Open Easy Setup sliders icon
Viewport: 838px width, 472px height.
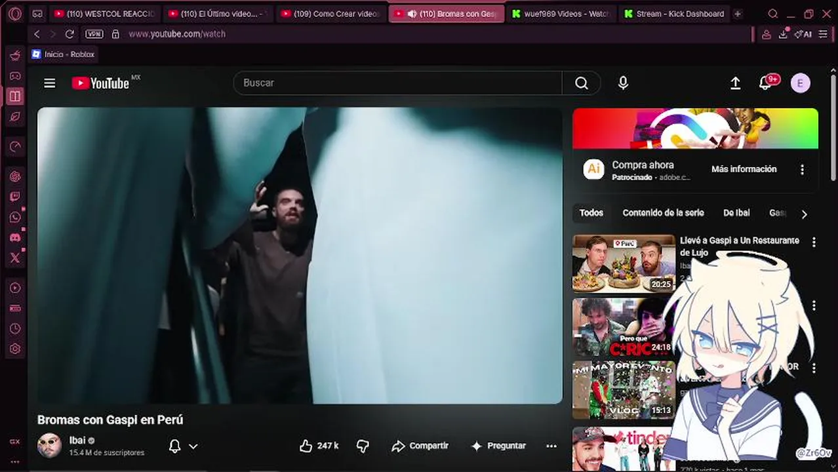point(823,34)
